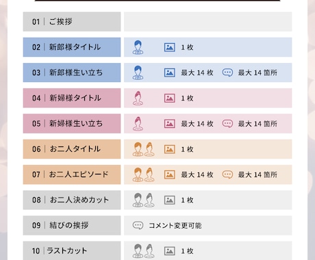Click the gray couple icon in row 08

(143, 200)
